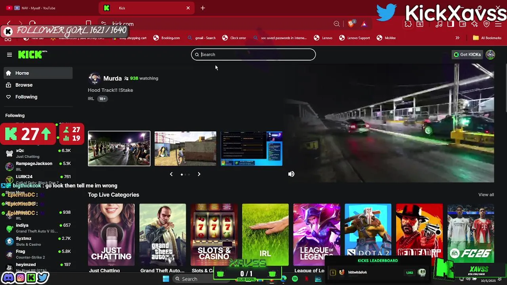
Task: Show the next featured stream
Action: click(199, 174)
